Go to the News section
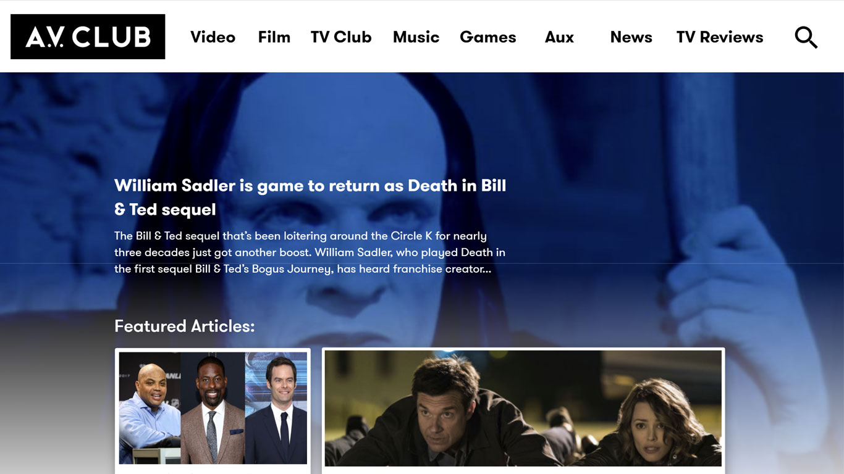Image resolution: width=844 pixels, height=474 pixels. click(x=631, y=37)
